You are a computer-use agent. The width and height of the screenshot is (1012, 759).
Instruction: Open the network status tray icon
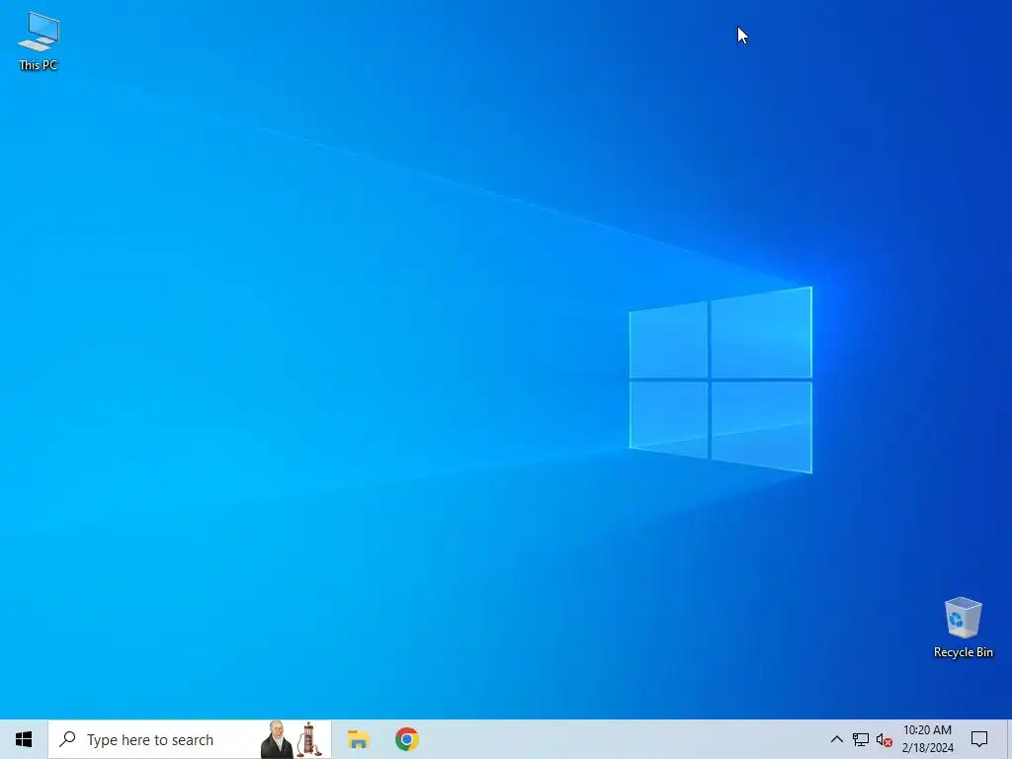point(861,739)
